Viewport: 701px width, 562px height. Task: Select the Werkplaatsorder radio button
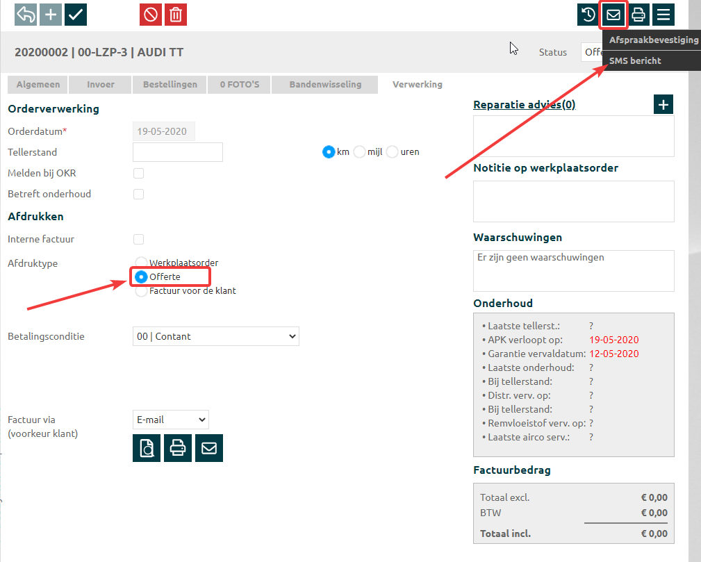(x=141, y=263)
